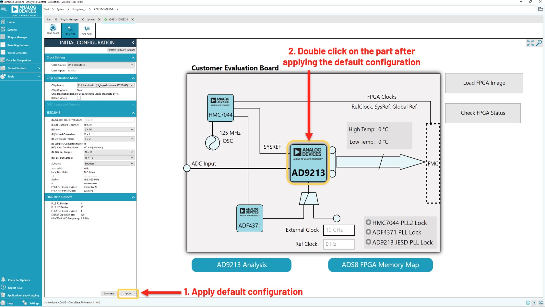Click the Apply button
This screenshot has width=545, height=307.
click(128, 294)
